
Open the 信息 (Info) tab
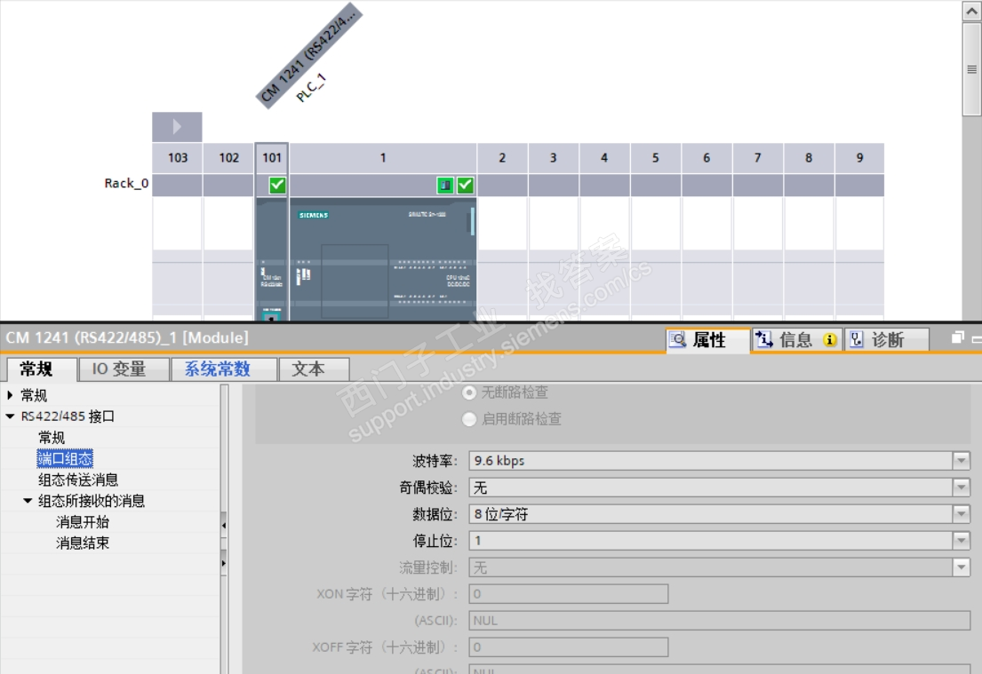point(796,340)
